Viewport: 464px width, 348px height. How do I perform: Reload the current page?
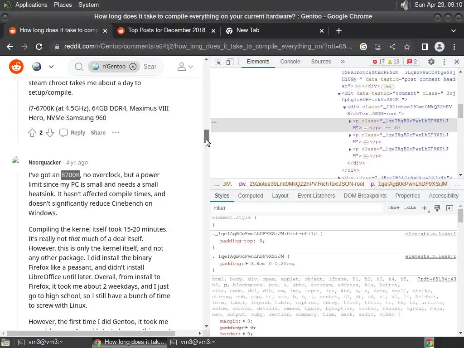(39, 47)
